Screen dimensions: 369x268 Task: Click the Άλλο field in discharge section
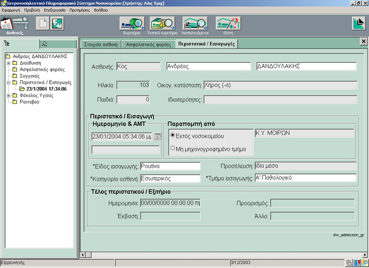click(312, 216)
